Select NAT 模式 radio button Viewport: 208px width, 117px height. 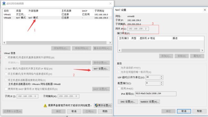pos(6,69)
